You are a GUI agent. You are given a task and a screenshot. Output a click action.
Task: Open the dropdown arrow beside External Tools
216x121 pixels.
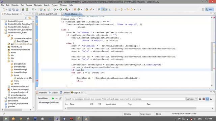click(70, 9)
